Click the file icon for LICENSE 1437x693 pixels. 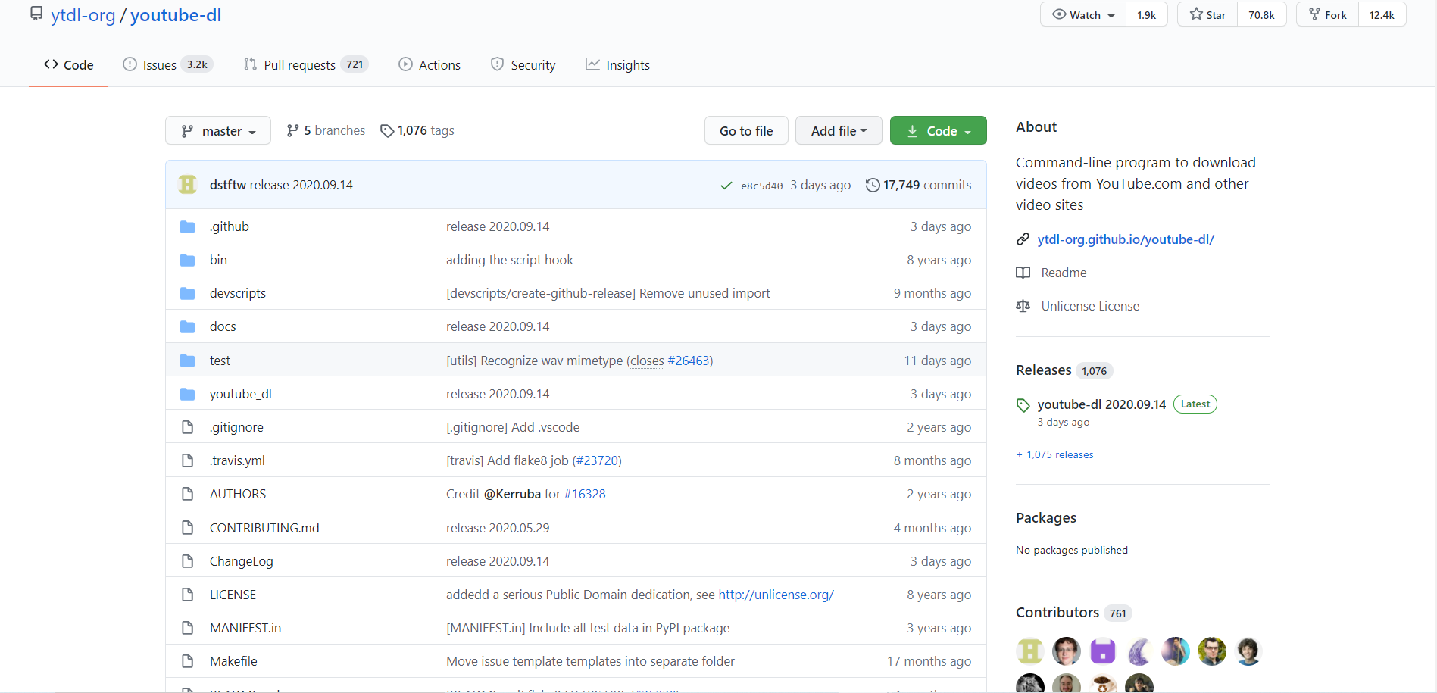187,595
